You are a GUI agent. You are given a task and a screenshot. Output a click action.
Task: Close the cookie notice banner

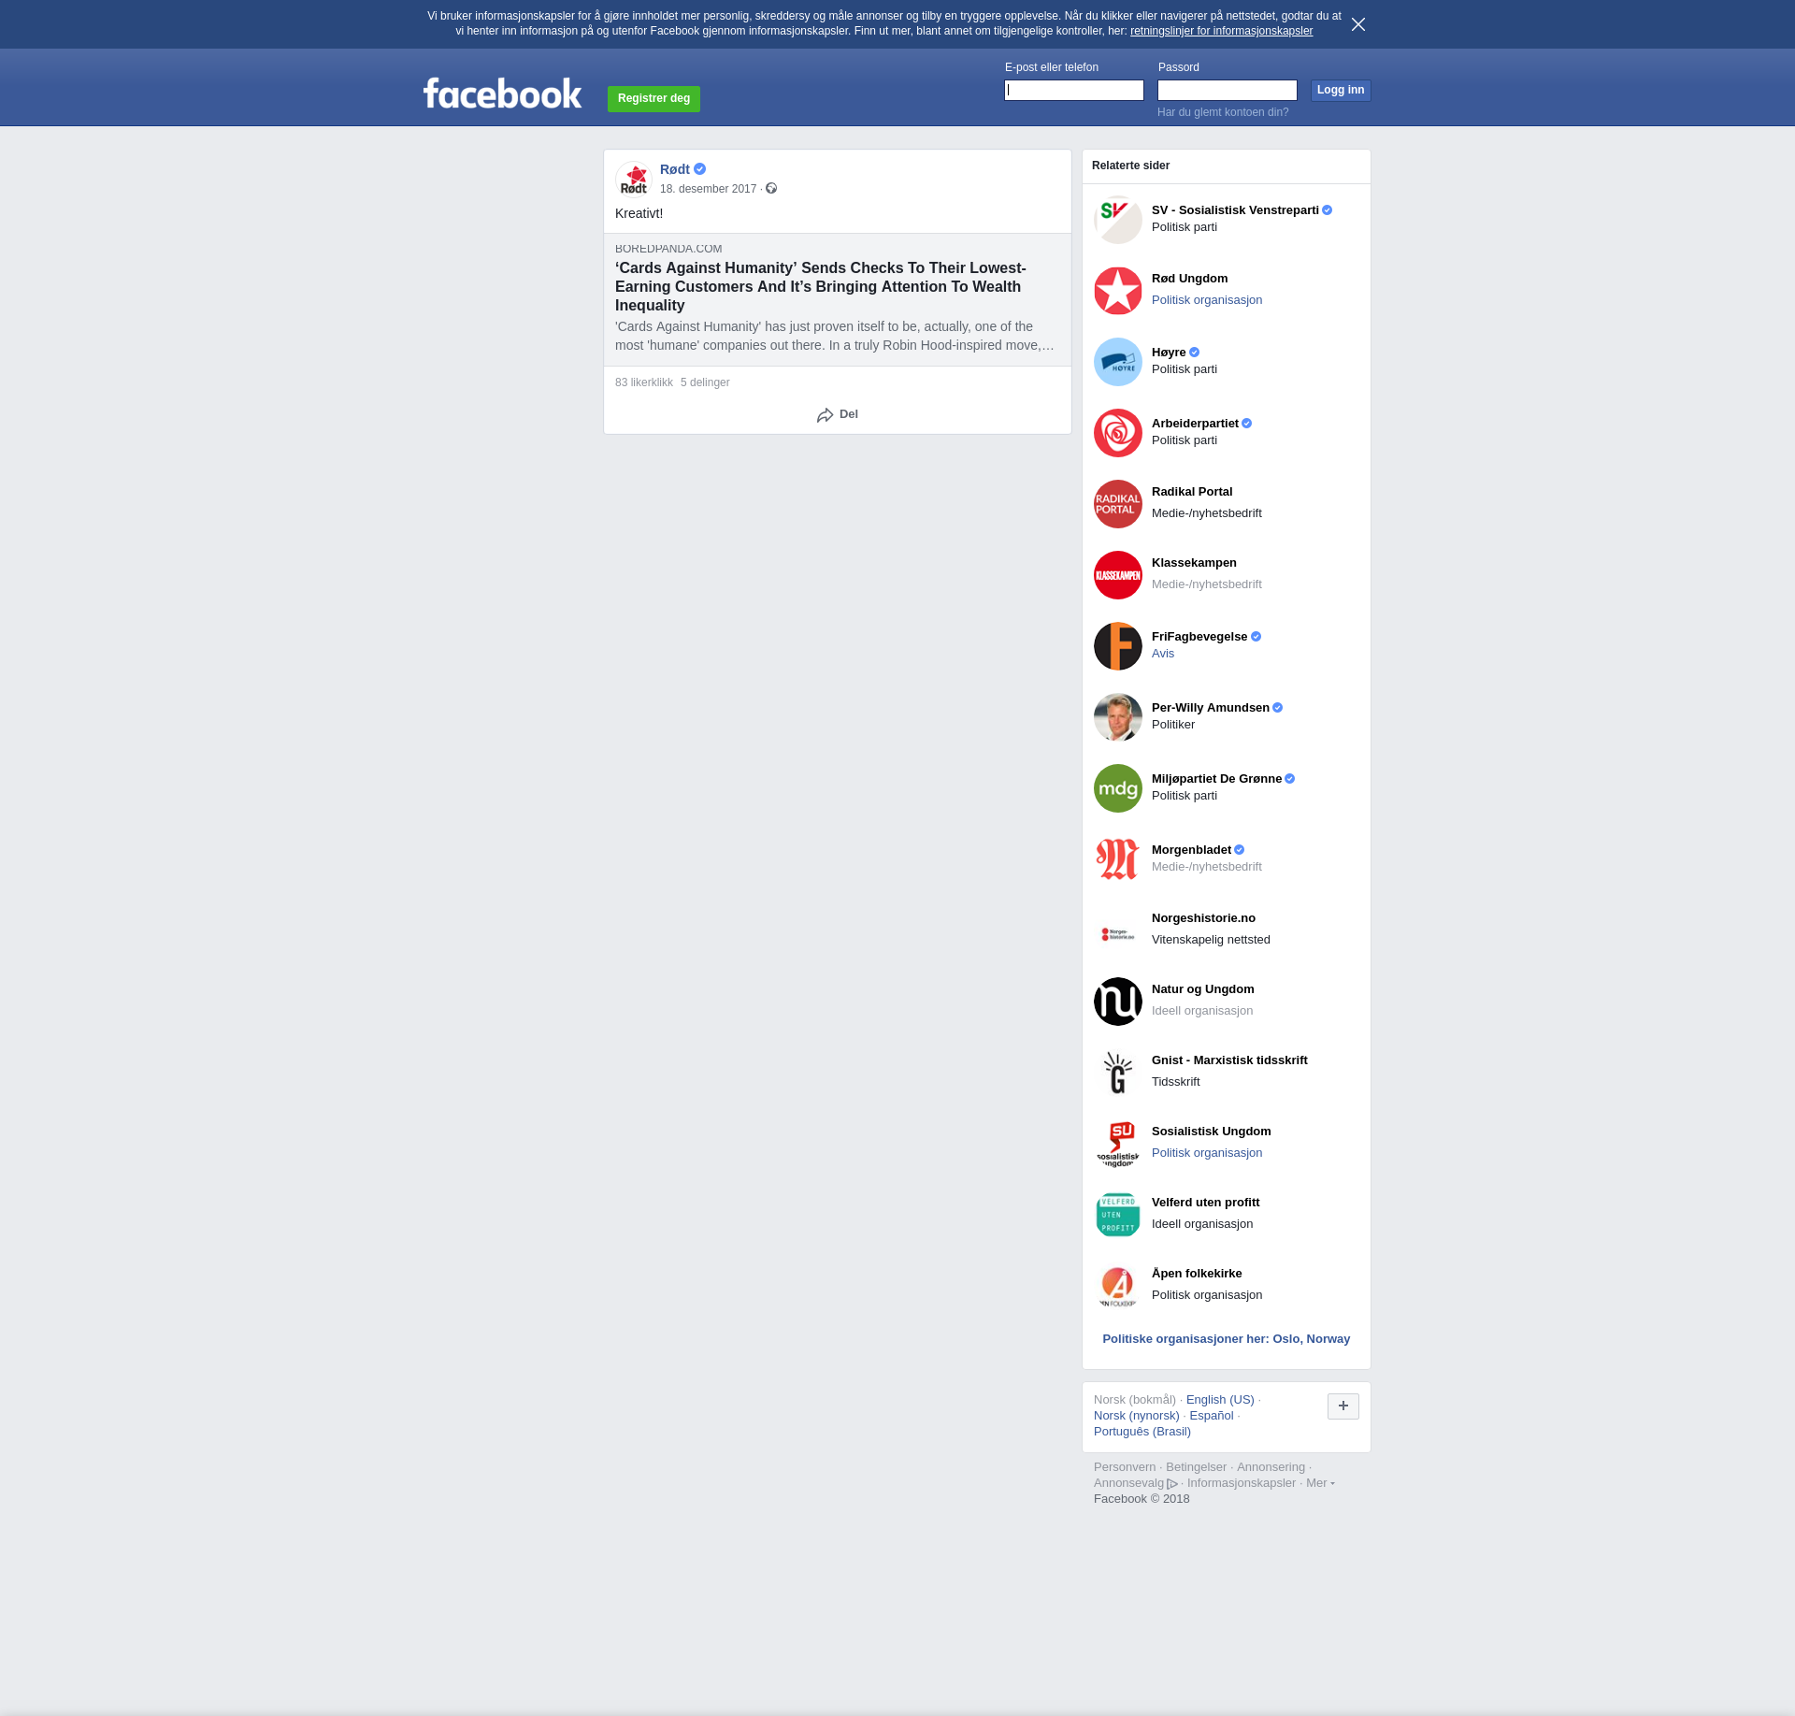[x=1358, y=24]
